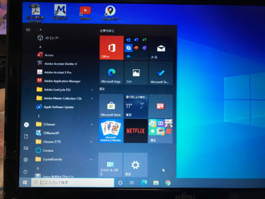Select the M desktop shortcut
The width and height of the screenshot is (265, 199).
click(60, 12)
